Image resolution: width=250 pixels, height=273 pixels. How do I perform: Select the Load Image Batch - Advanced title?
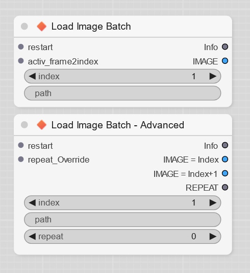point(118,125)
